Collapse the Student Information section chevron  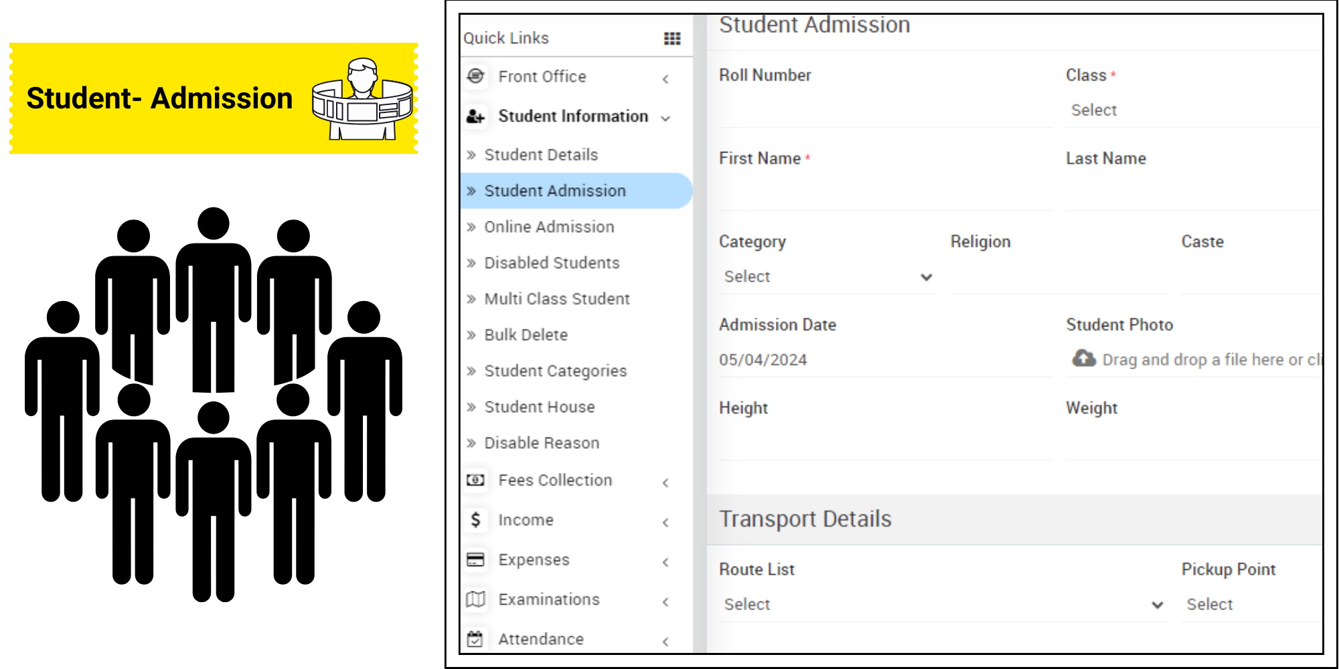point(665,118)
